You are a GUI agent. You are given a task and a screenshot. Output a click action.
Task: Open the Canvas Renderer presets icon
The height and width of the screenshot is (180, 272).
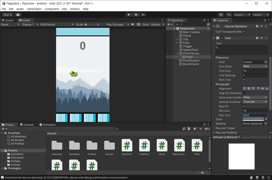[261, 26]
